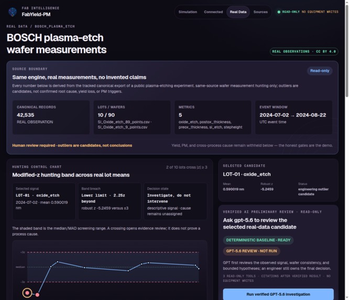Select the circled highlighted outlier point on chart
Image resolution: width=349 pixels, height=300 pixels.
(x=27, y=293)
